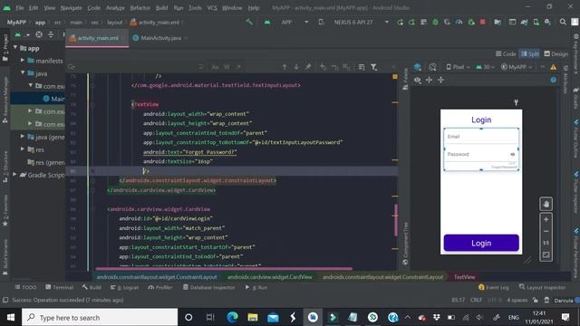This screenshot has width=580, height=326.
Task: Sync project with Gradle files icon
Action: [x=524, y=22]
